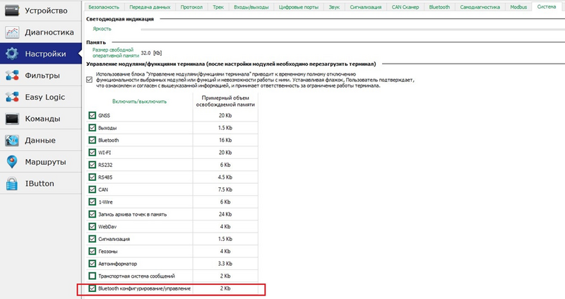Select the Настройки gear icon
The width and height of the screenshot is (565, 299).
[12, 54]
